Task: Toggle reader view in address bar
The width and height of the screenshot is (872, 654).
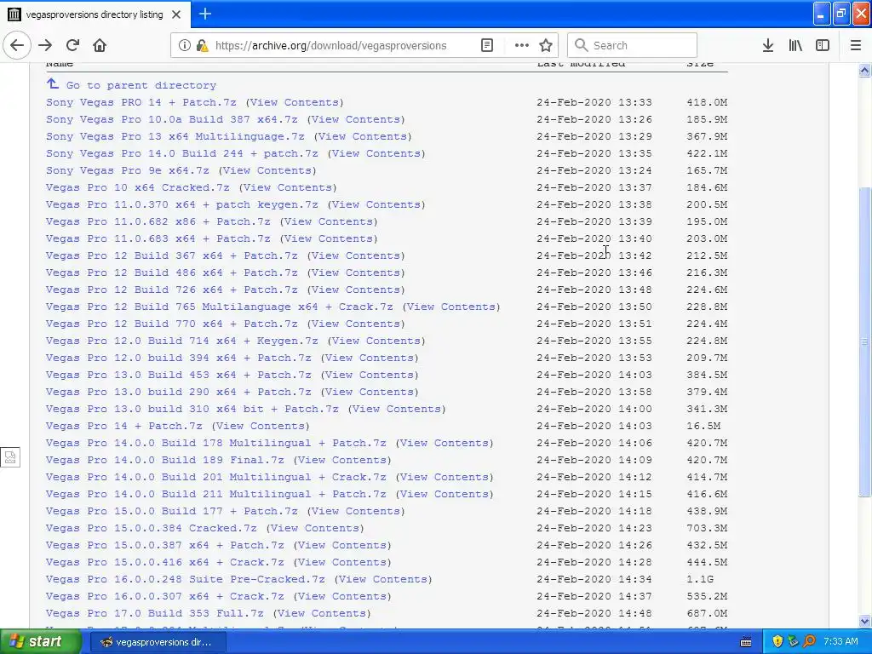Action: tap(486, 45)
